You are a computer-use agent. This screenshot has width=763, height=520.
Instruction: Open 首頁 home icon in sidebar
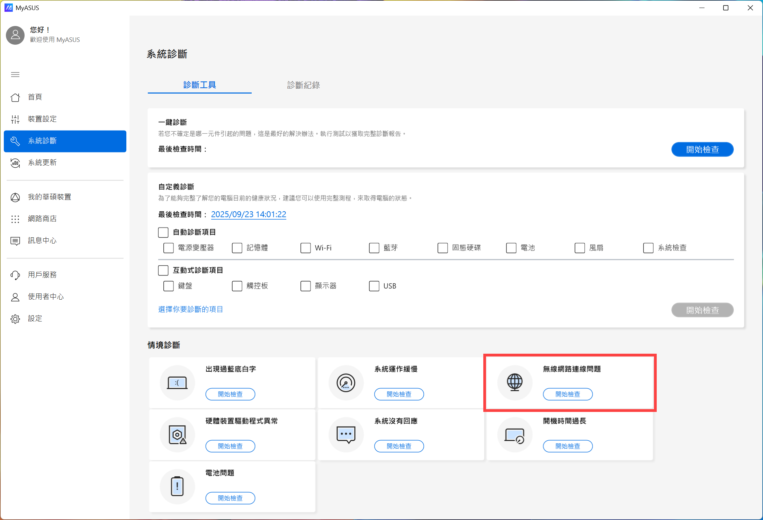[15, 97]
